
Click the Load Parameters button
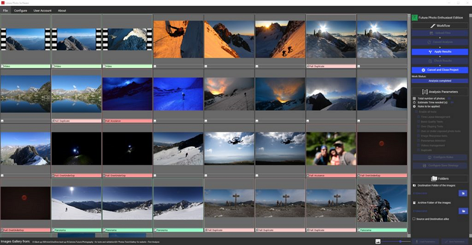point(425,241)
